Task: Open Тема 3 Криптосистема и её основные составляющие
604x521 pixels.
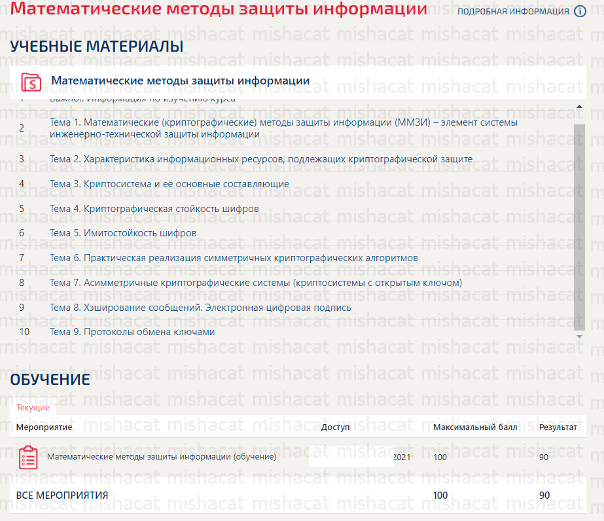Action: (x=169, y=184)
